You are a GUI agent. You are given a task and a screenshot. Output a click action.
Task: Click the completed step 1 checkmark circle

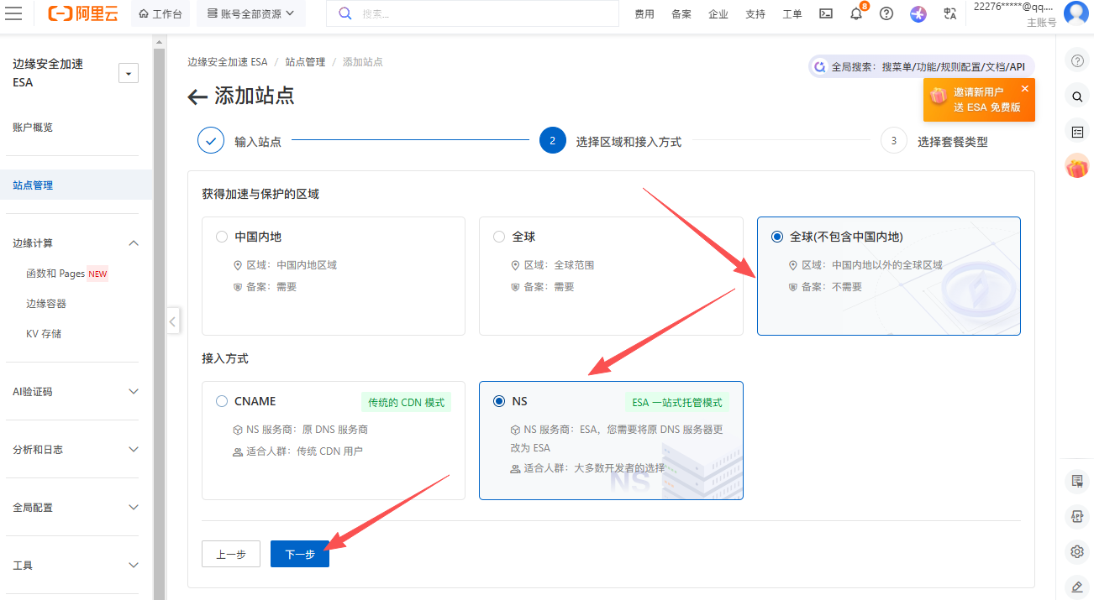click(211, 141)
